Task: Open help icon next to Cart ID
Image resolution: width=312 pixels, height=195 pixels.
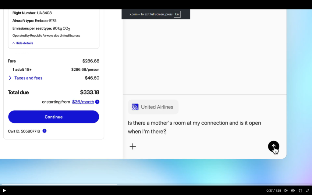Action: pyautogui.click(x=44, y=131)
